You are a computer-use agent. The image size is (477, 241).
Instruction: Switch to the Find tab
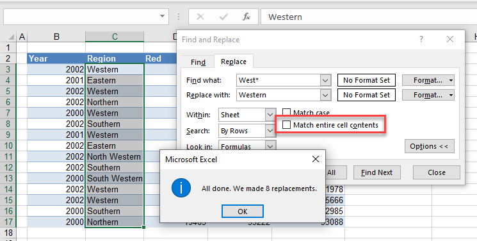pyautogui.click(x=198, y=62)
